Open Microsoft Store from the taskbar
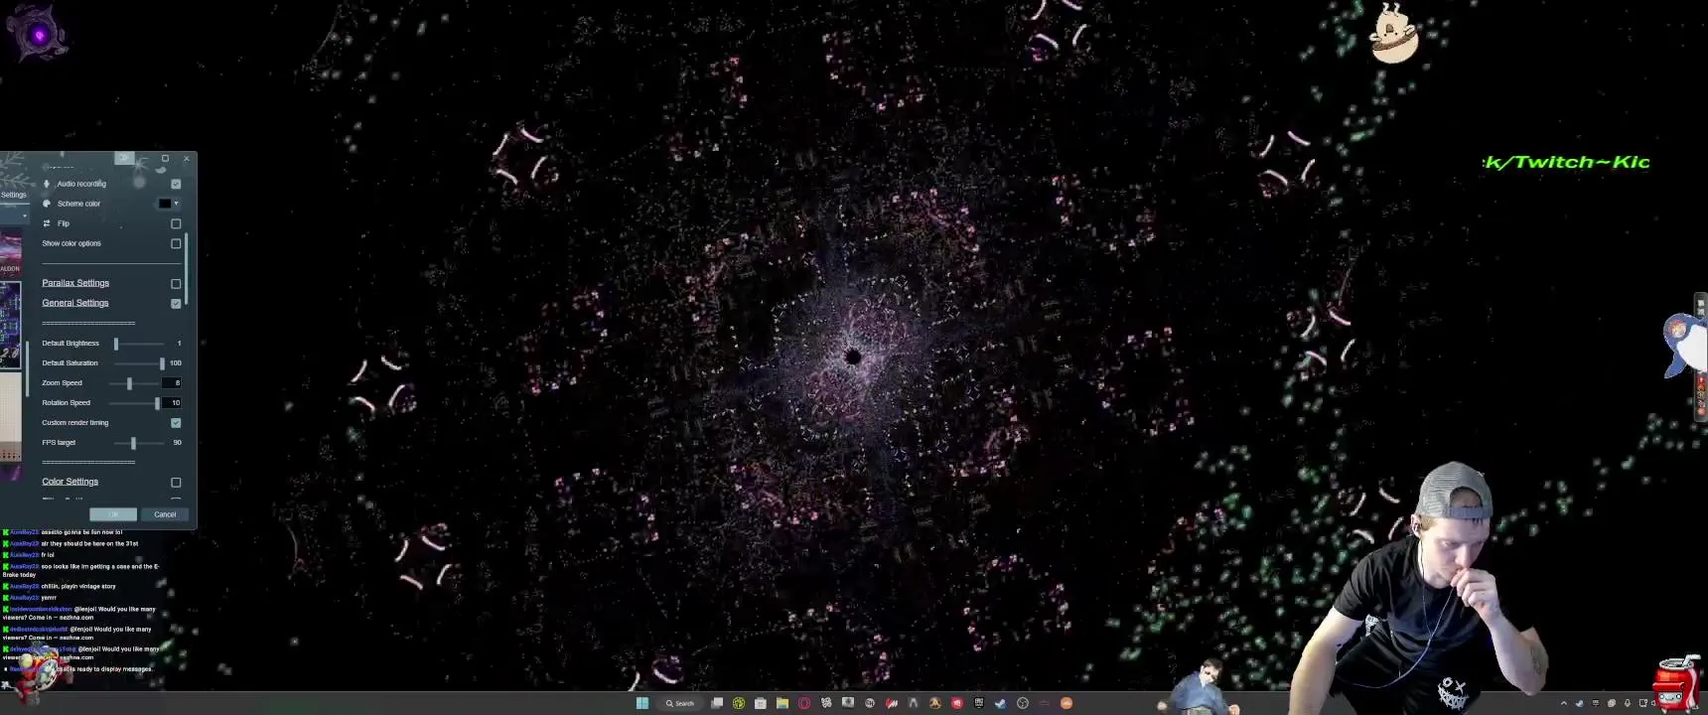1708x715 pixels. click(761, 703)
